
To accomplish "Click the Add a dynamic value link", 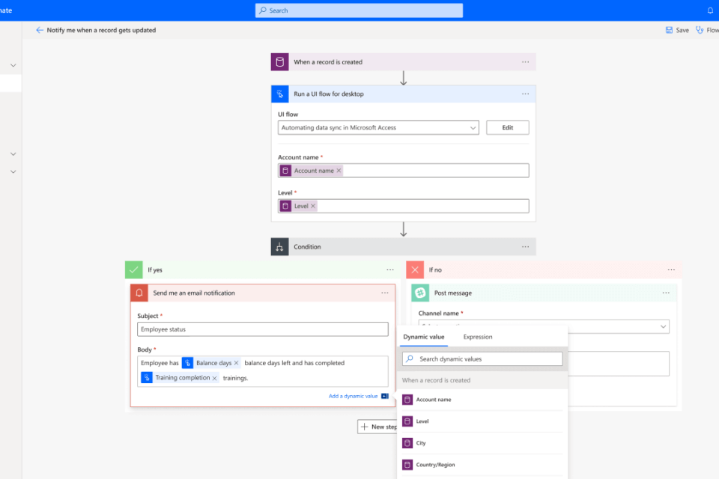I will coord(353,396).
